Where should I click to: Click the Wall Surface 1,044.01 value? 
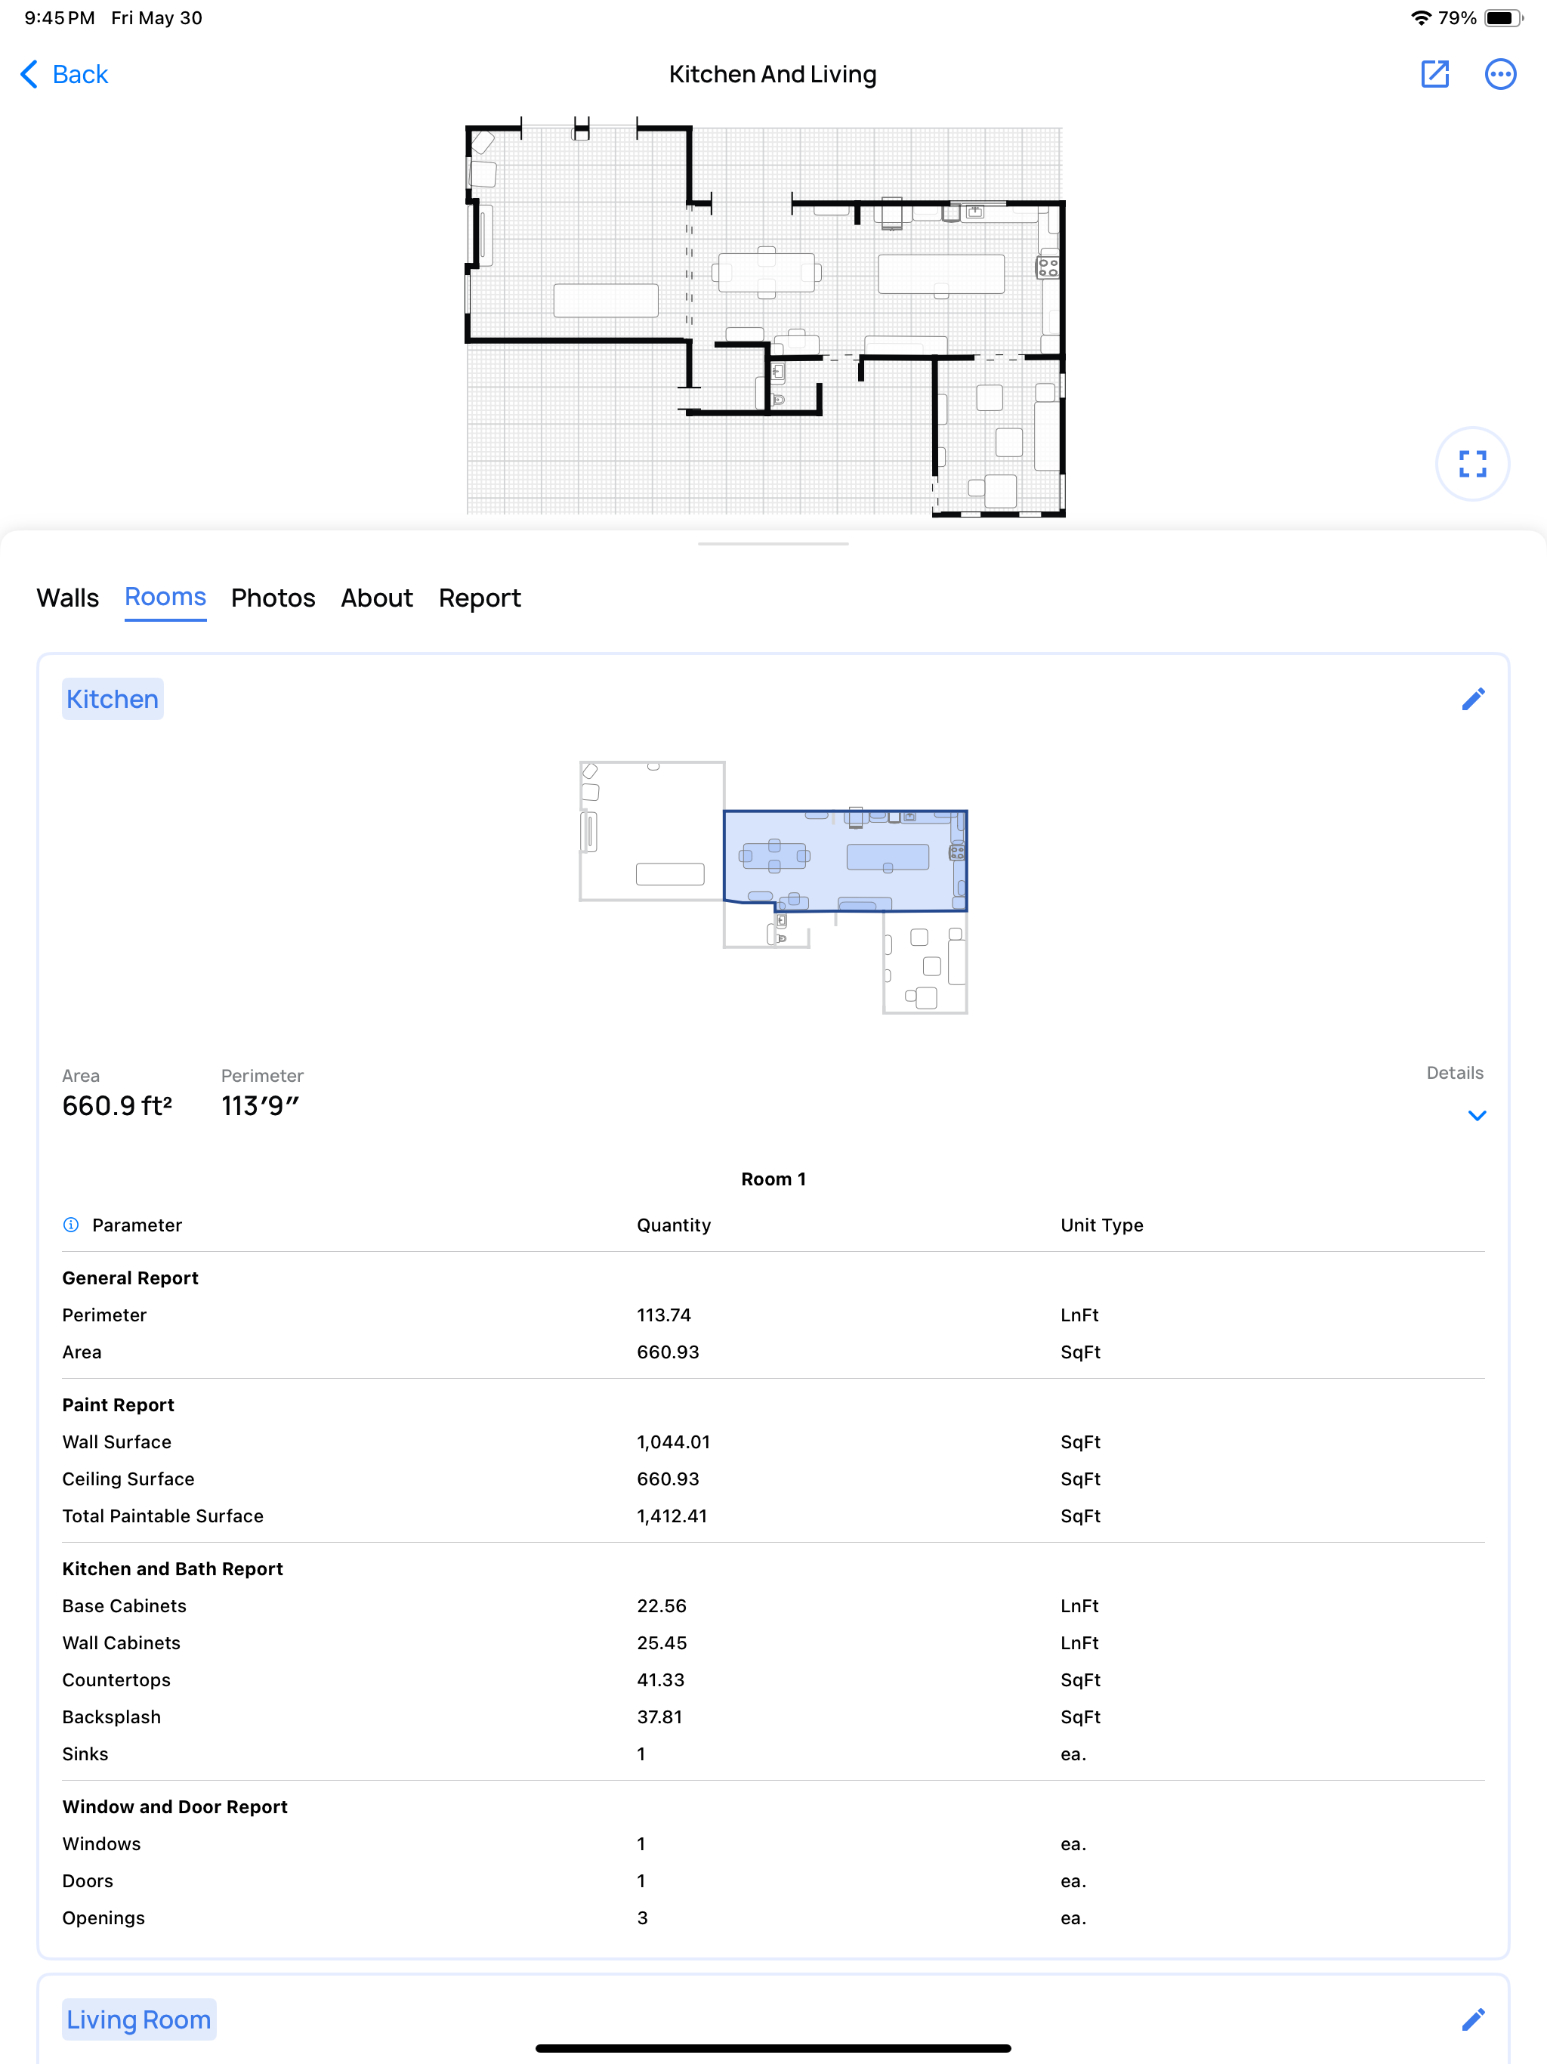click(673, 1441)
